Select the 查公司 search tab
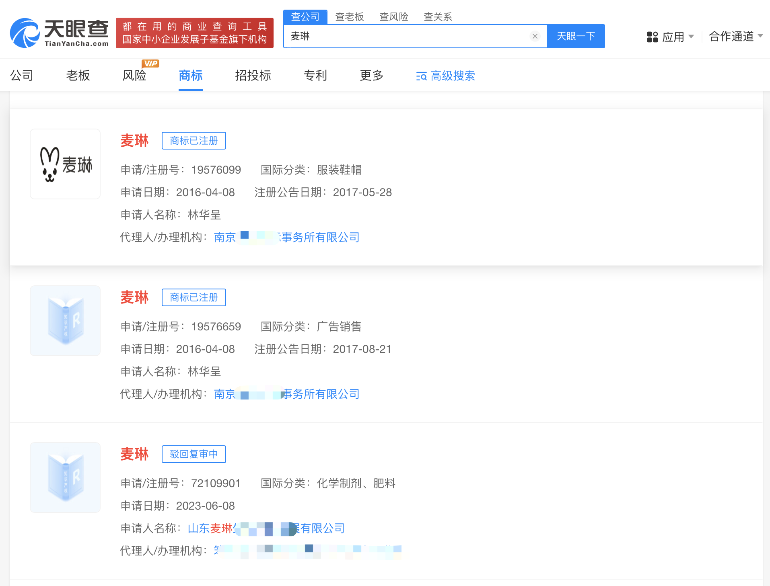770x586 pixels. (305, 17)
